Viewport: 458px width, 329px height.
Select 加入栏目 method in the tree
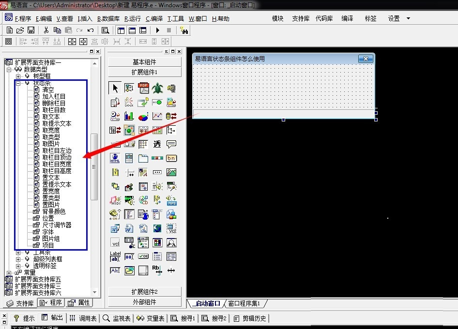click(53, 97)
